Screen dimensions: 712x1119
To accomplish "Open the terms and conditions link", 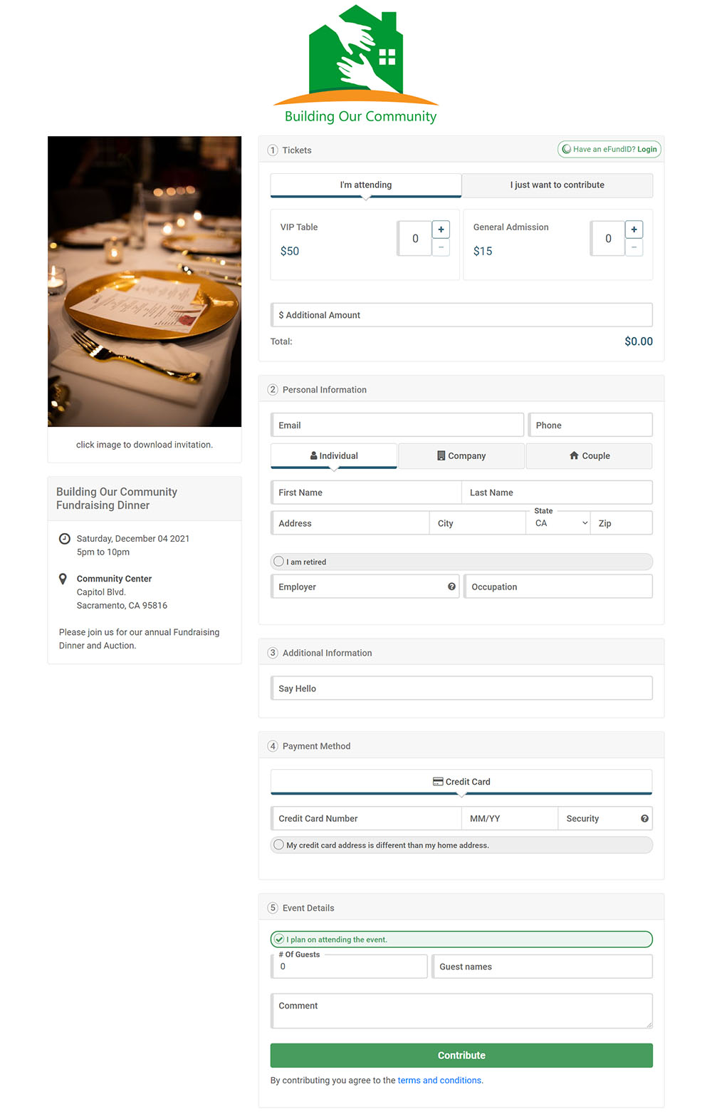I will point(439,1081).
